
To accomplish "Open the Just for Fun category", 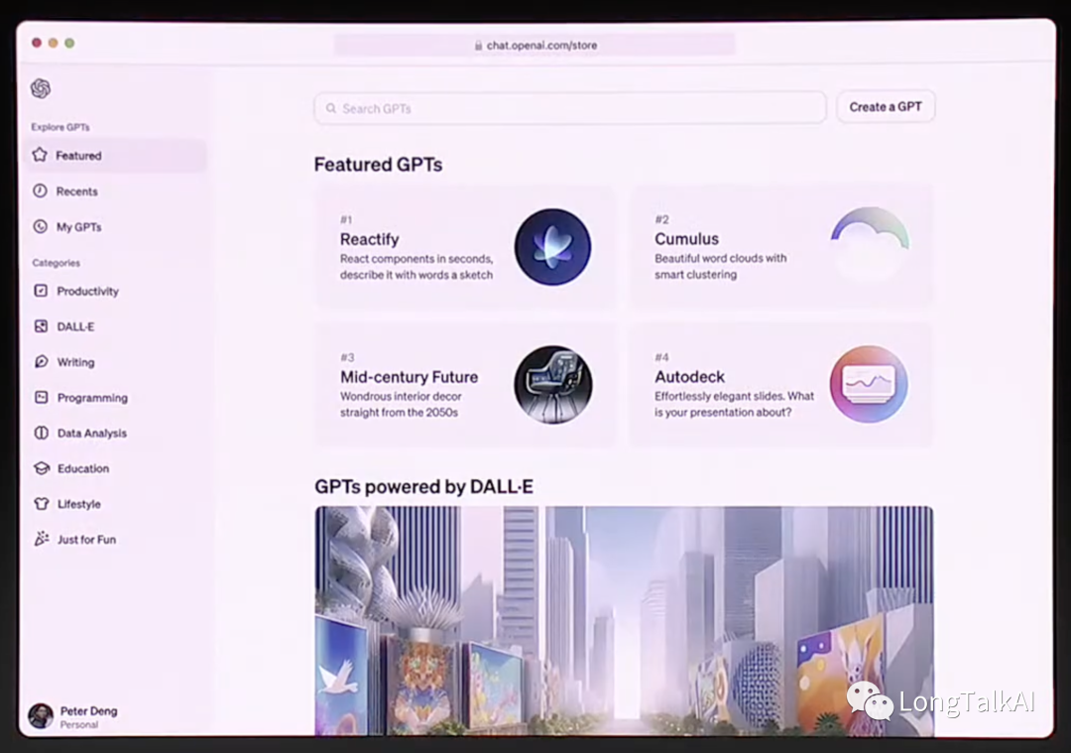I will 115,539.
